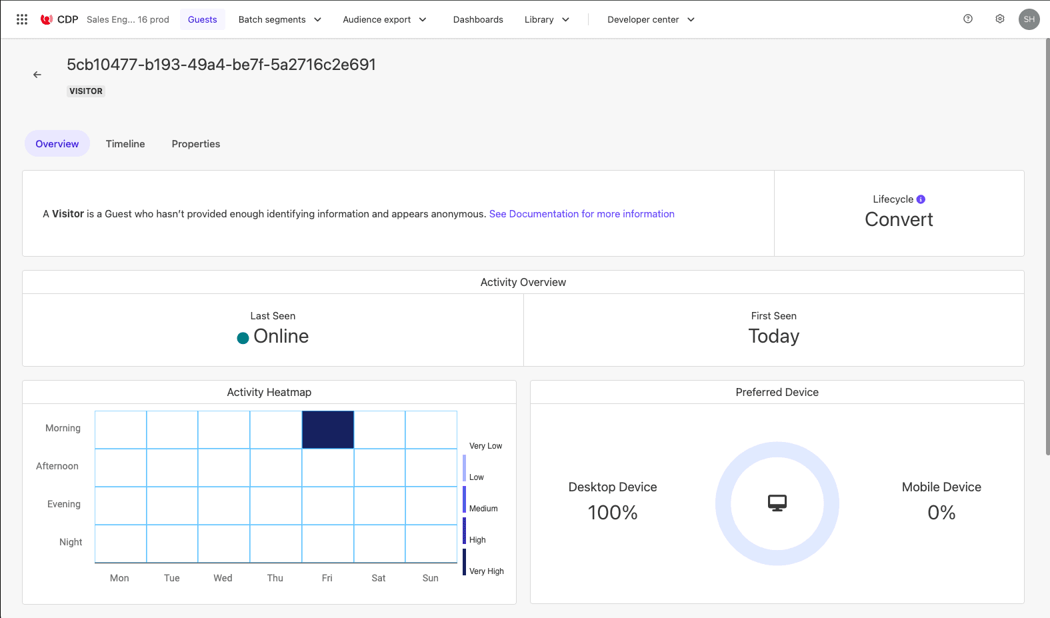Click the SH user avatar

(x=1029, y=19)
